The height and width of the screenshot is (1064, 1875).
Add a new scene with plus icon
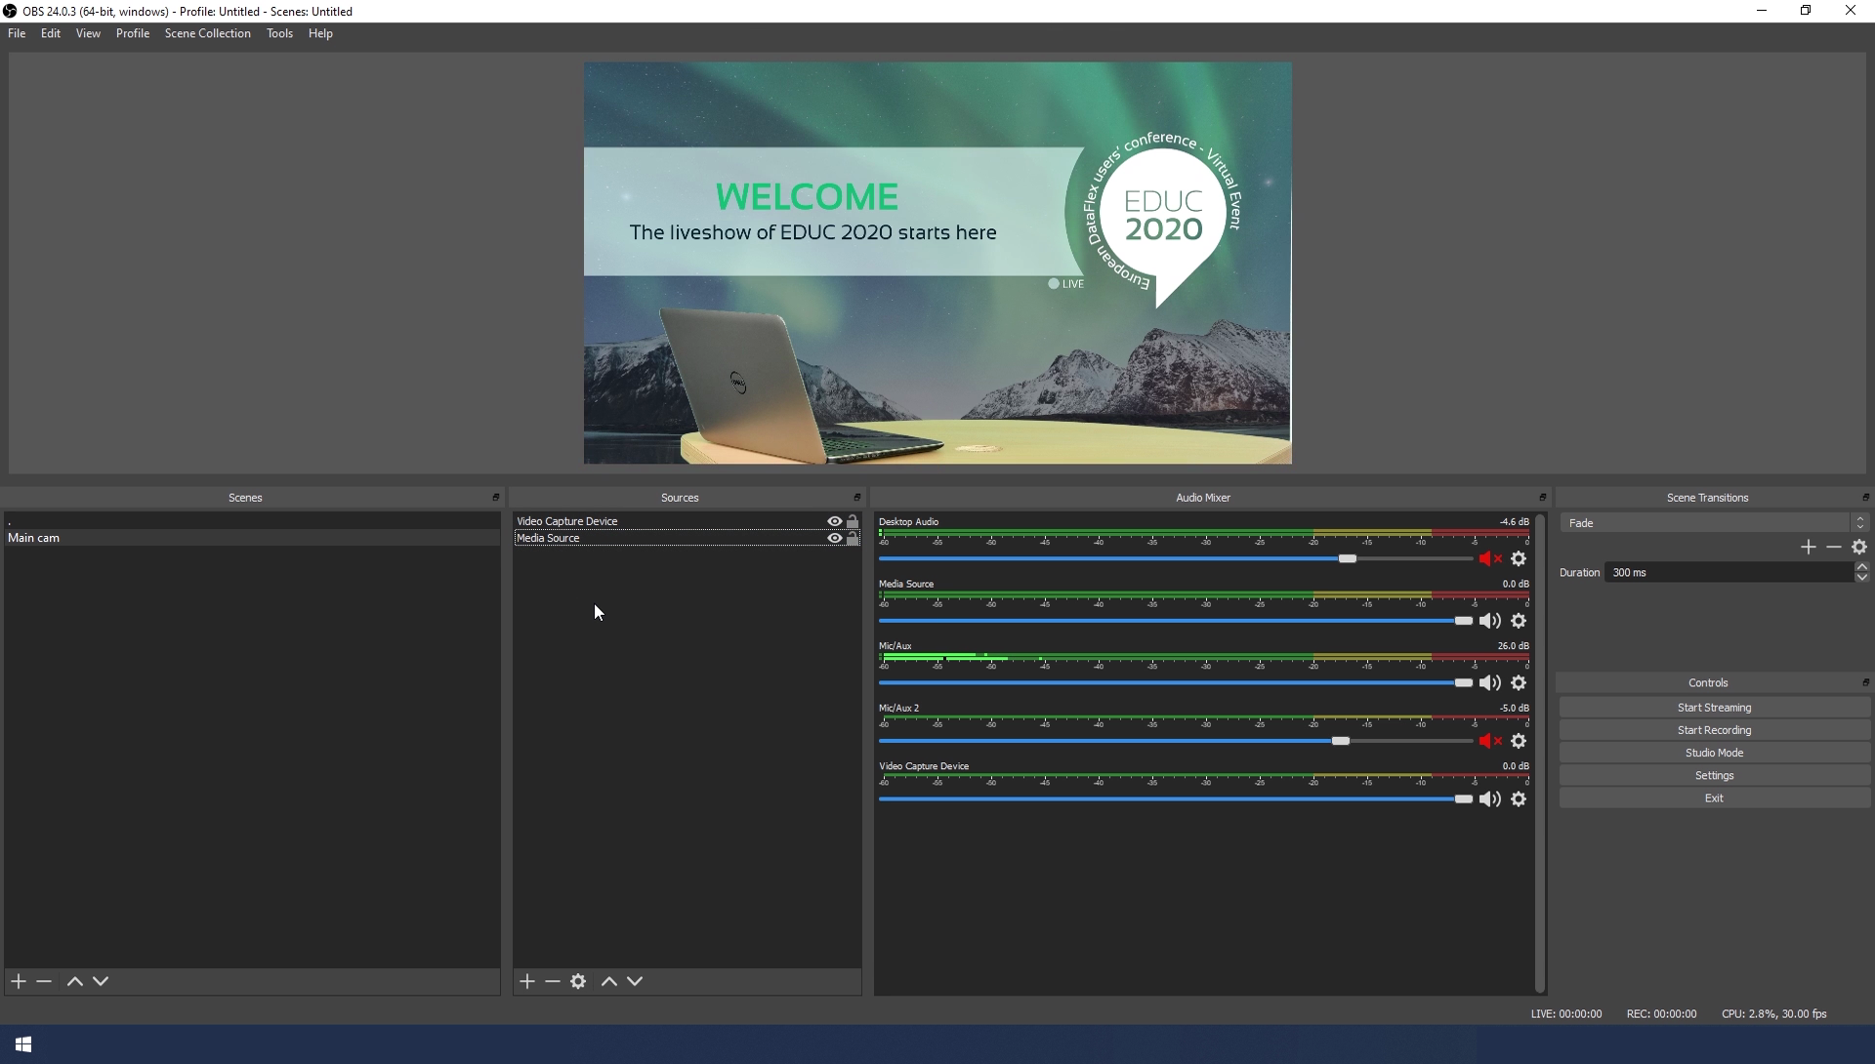tap(19, 981)
